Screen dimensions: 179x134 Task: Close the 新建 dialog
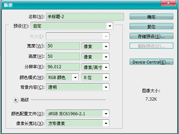168,3
